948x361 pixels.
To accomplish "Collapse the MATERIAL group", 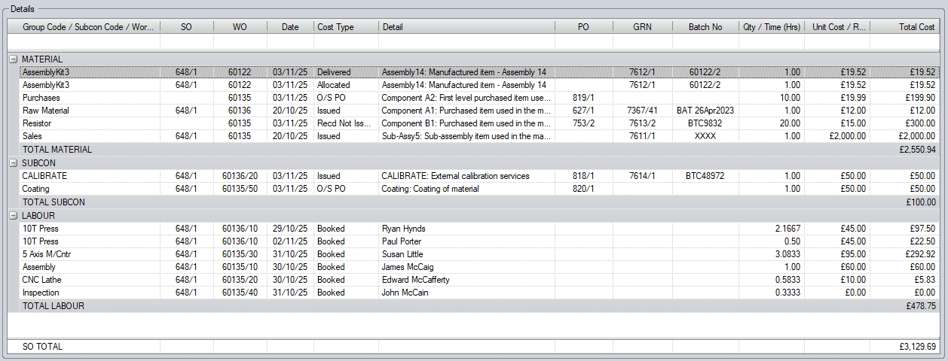I will (x=13, y=59).
